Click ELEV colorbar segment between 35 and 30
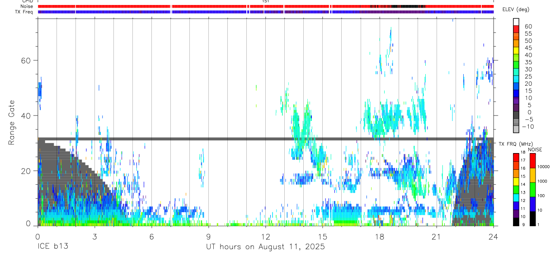 pyautogui.click(x=516, y=65)
